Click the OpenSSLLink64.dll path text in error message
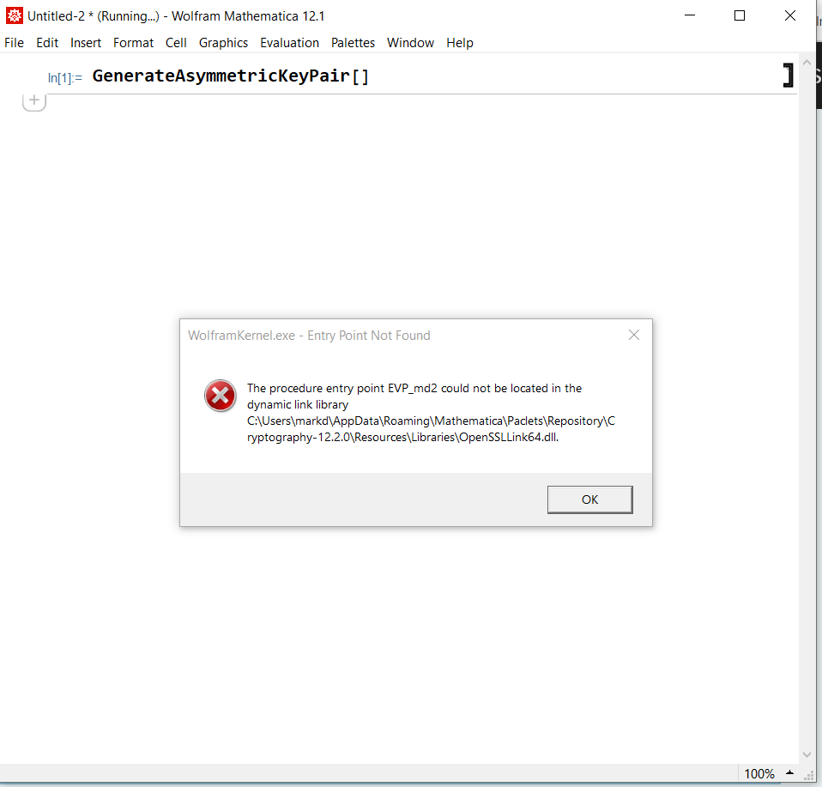This screenshot has height=787, width=822. [431, 429]
